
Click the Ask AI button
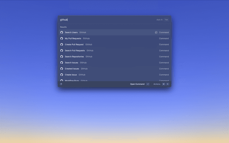coord(159,20)
